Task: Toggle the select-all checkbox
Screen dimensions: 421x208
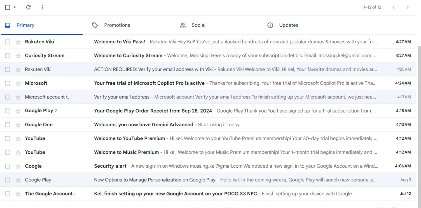Action: click(8, 7)
